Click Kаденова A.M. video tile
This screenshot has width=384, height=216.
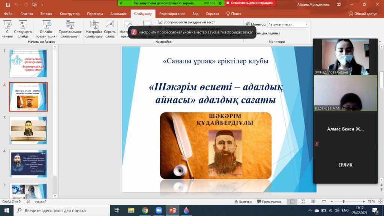point(345,93)
